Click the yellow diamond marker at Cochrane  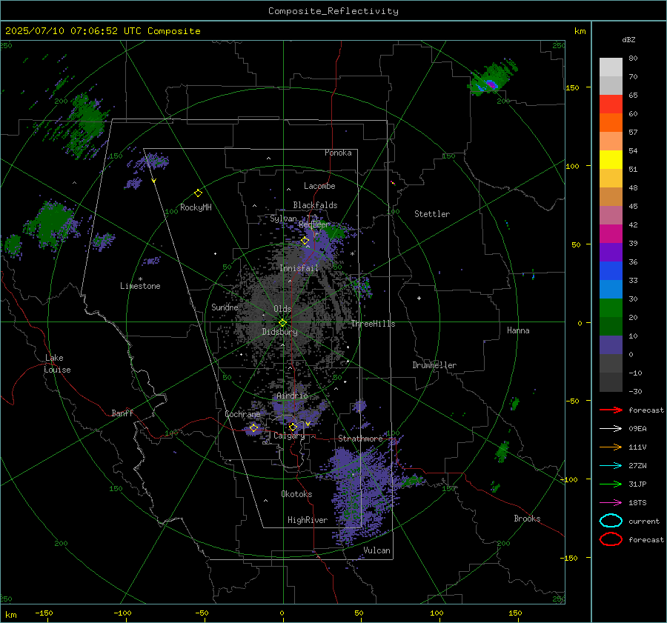pyautogui.click(x=254, y=427)
